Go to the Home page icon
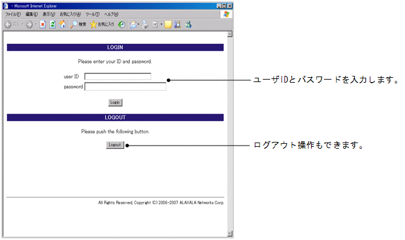 click(62, 25)
